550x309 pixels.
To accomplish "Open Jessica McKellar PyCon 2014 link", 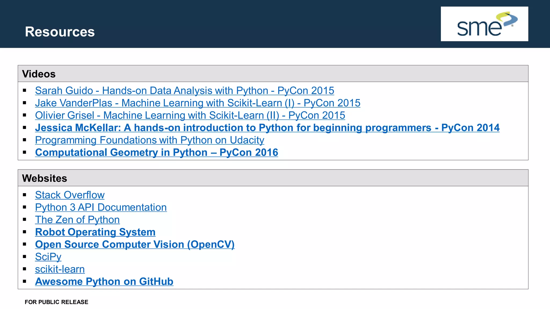I will [267, 128].
